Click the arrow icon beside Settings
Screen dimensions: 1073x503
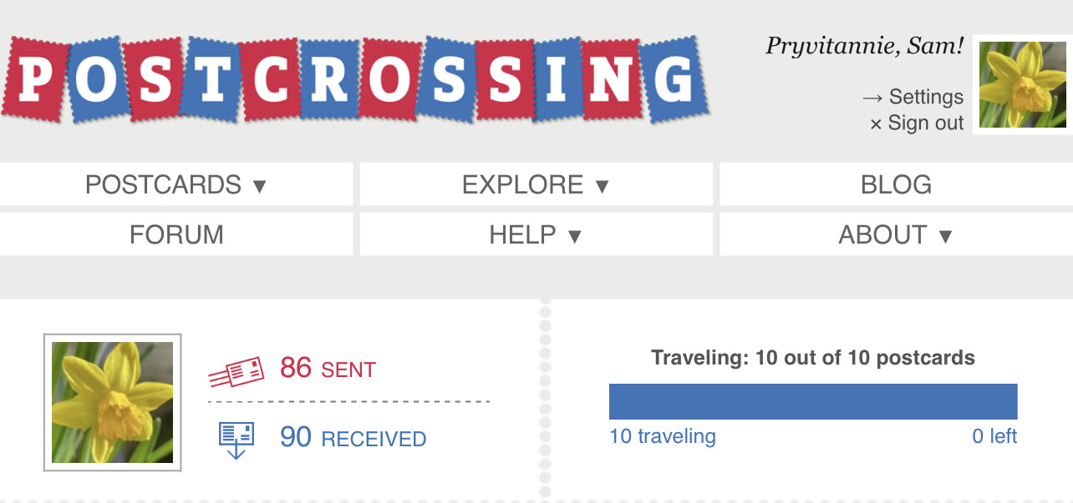pyautogui.click(x=872, y=98)
